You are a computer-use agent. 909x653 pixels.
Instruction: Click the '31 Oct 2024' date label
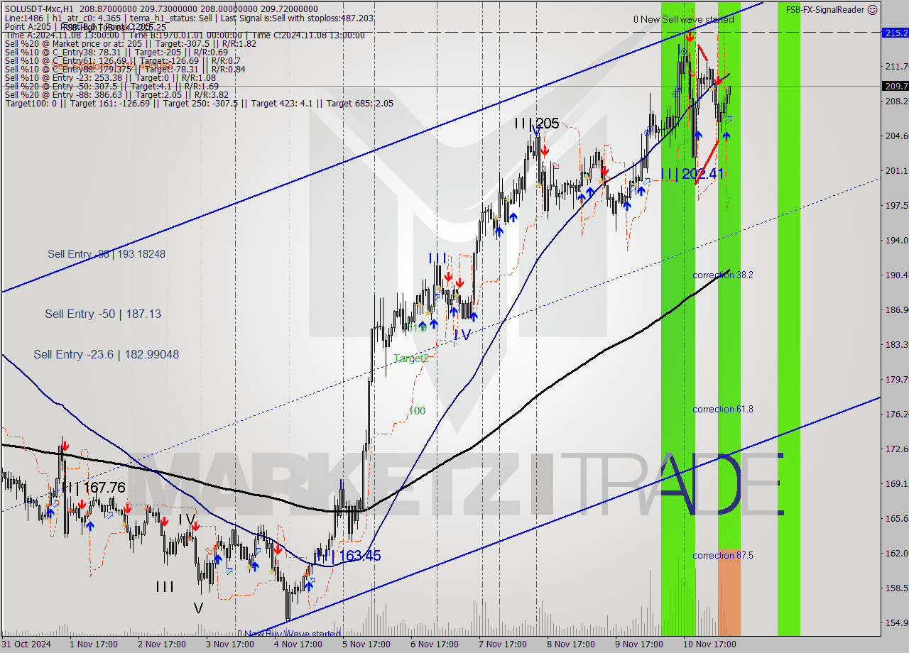tap(25, 644)
